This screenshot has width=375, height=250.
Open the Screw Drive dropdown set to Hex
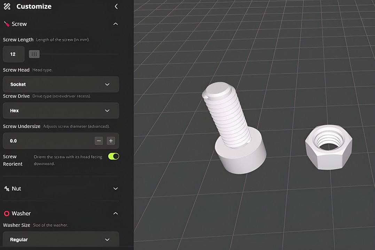61,111
